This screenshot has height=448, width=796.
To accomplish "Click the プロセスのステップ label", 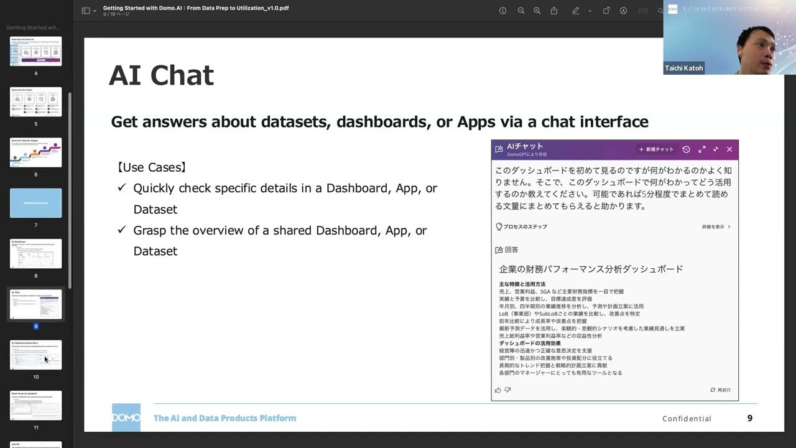I will (525, 226).
